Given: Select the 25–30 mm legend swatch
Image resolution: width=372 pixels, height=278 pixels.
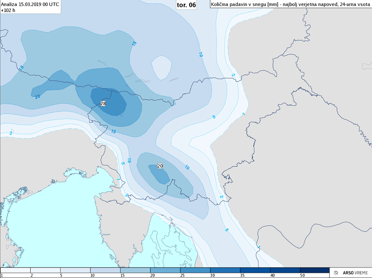Looking at the screenshot, I should pyautogui.click(x=195, y=270).
